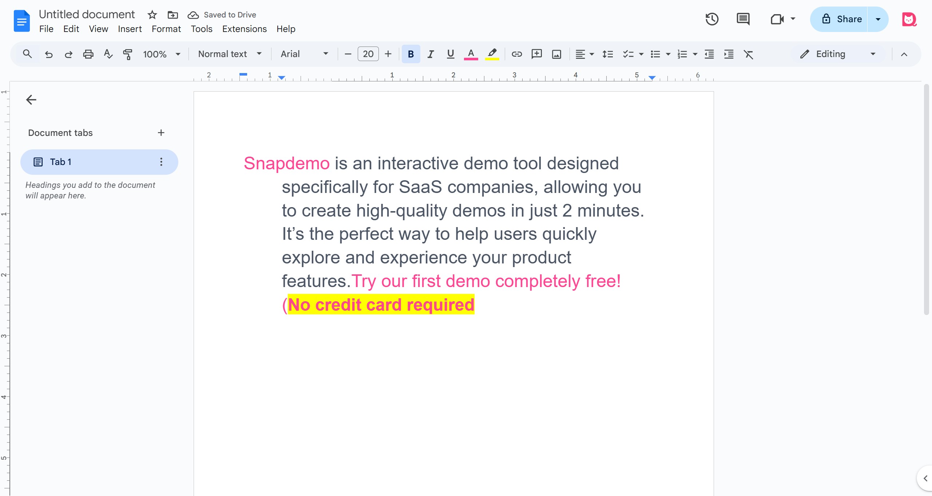Click the vertical scrollbar
Viewport: 932px width, 496px height.
click(926, 199)
